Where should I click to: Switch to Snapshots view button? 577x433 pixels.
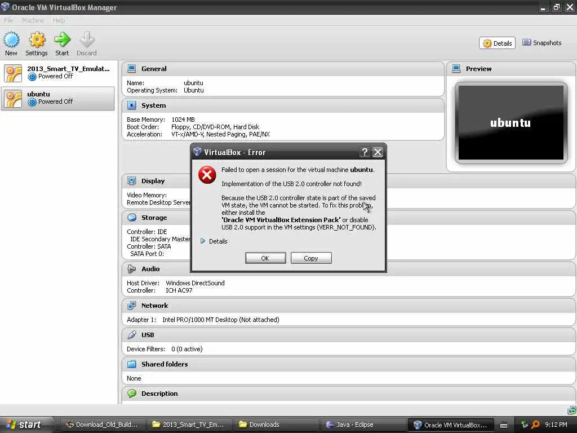point(542,43)
